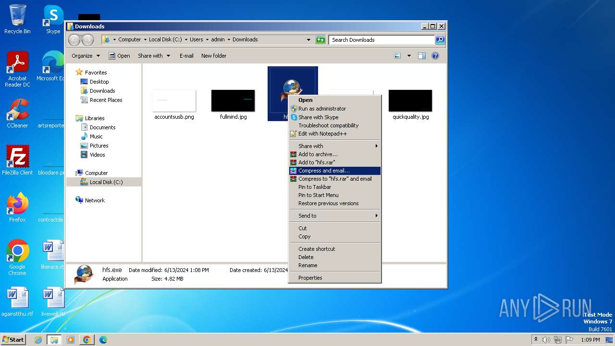615x346 pixels.
Task: Click the E-mail toolbar button
Action: [x=186, y=56]
